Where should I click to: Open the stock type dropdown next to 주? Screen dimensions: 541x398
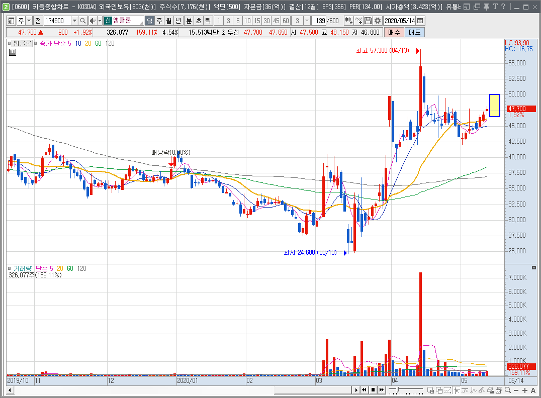tap(29, 21)
